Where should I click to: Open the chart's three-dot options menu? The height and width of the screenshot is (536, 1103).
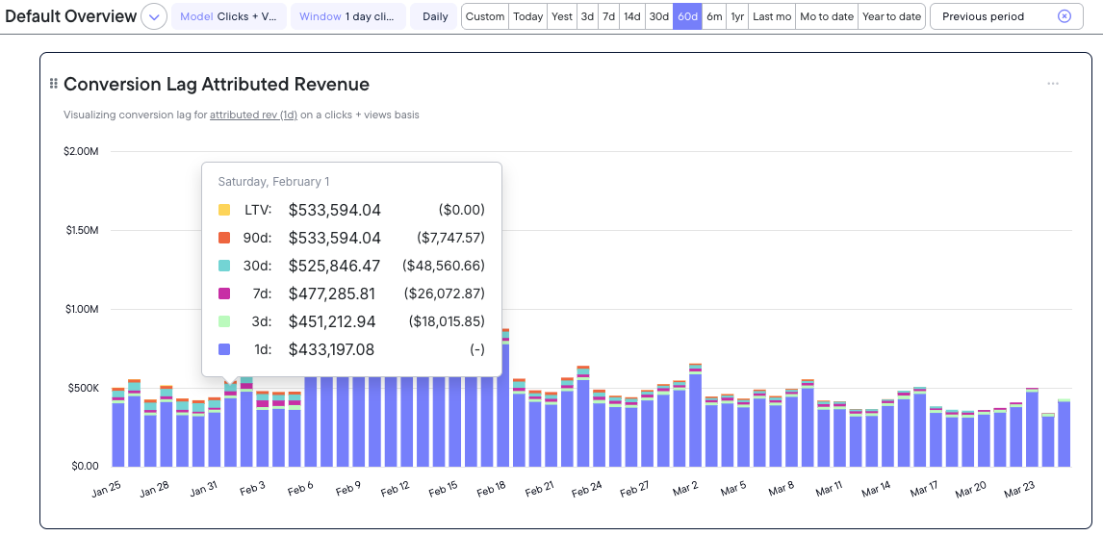1053,84
